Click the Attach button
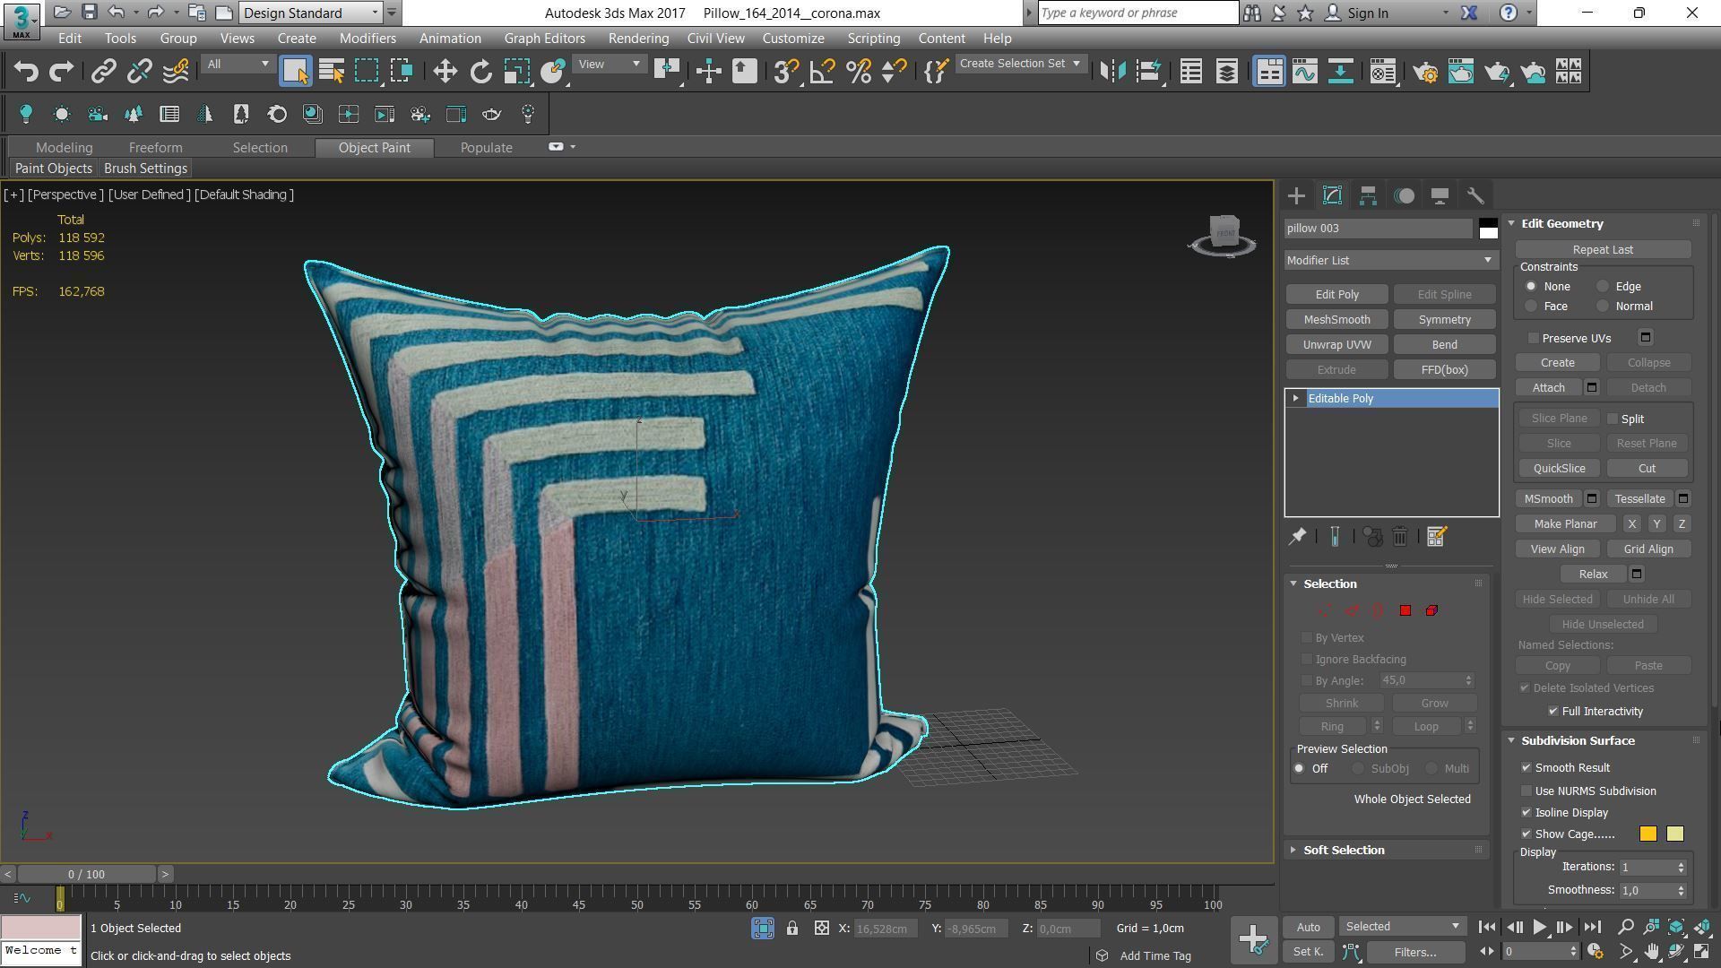This screenshot has width=1721, height=968. click(x=1548, y=388)
